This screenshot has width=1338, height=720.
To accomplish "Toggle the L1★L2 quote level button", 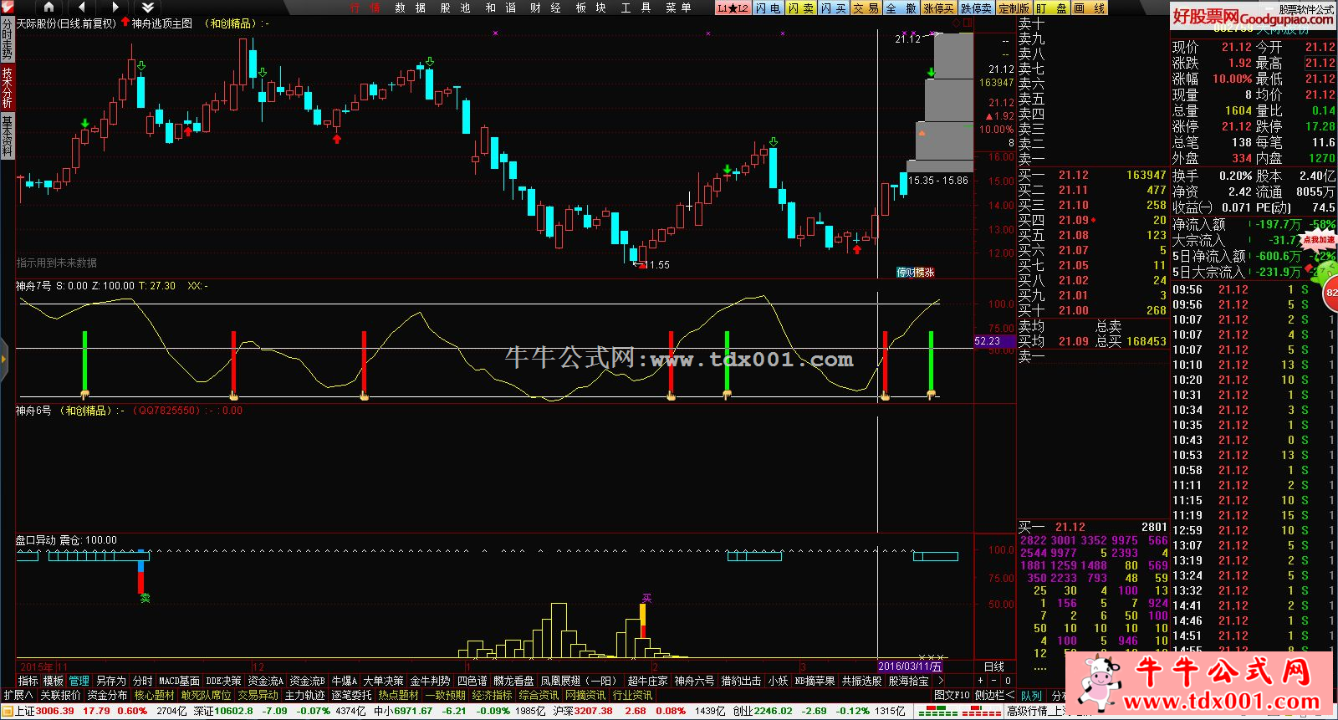I will point(733,8).
